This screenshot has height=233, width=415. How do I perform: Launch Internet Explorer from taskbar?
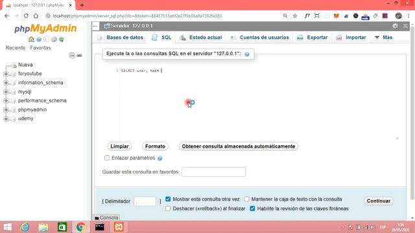pyautogui.click(x=25, y=227)
